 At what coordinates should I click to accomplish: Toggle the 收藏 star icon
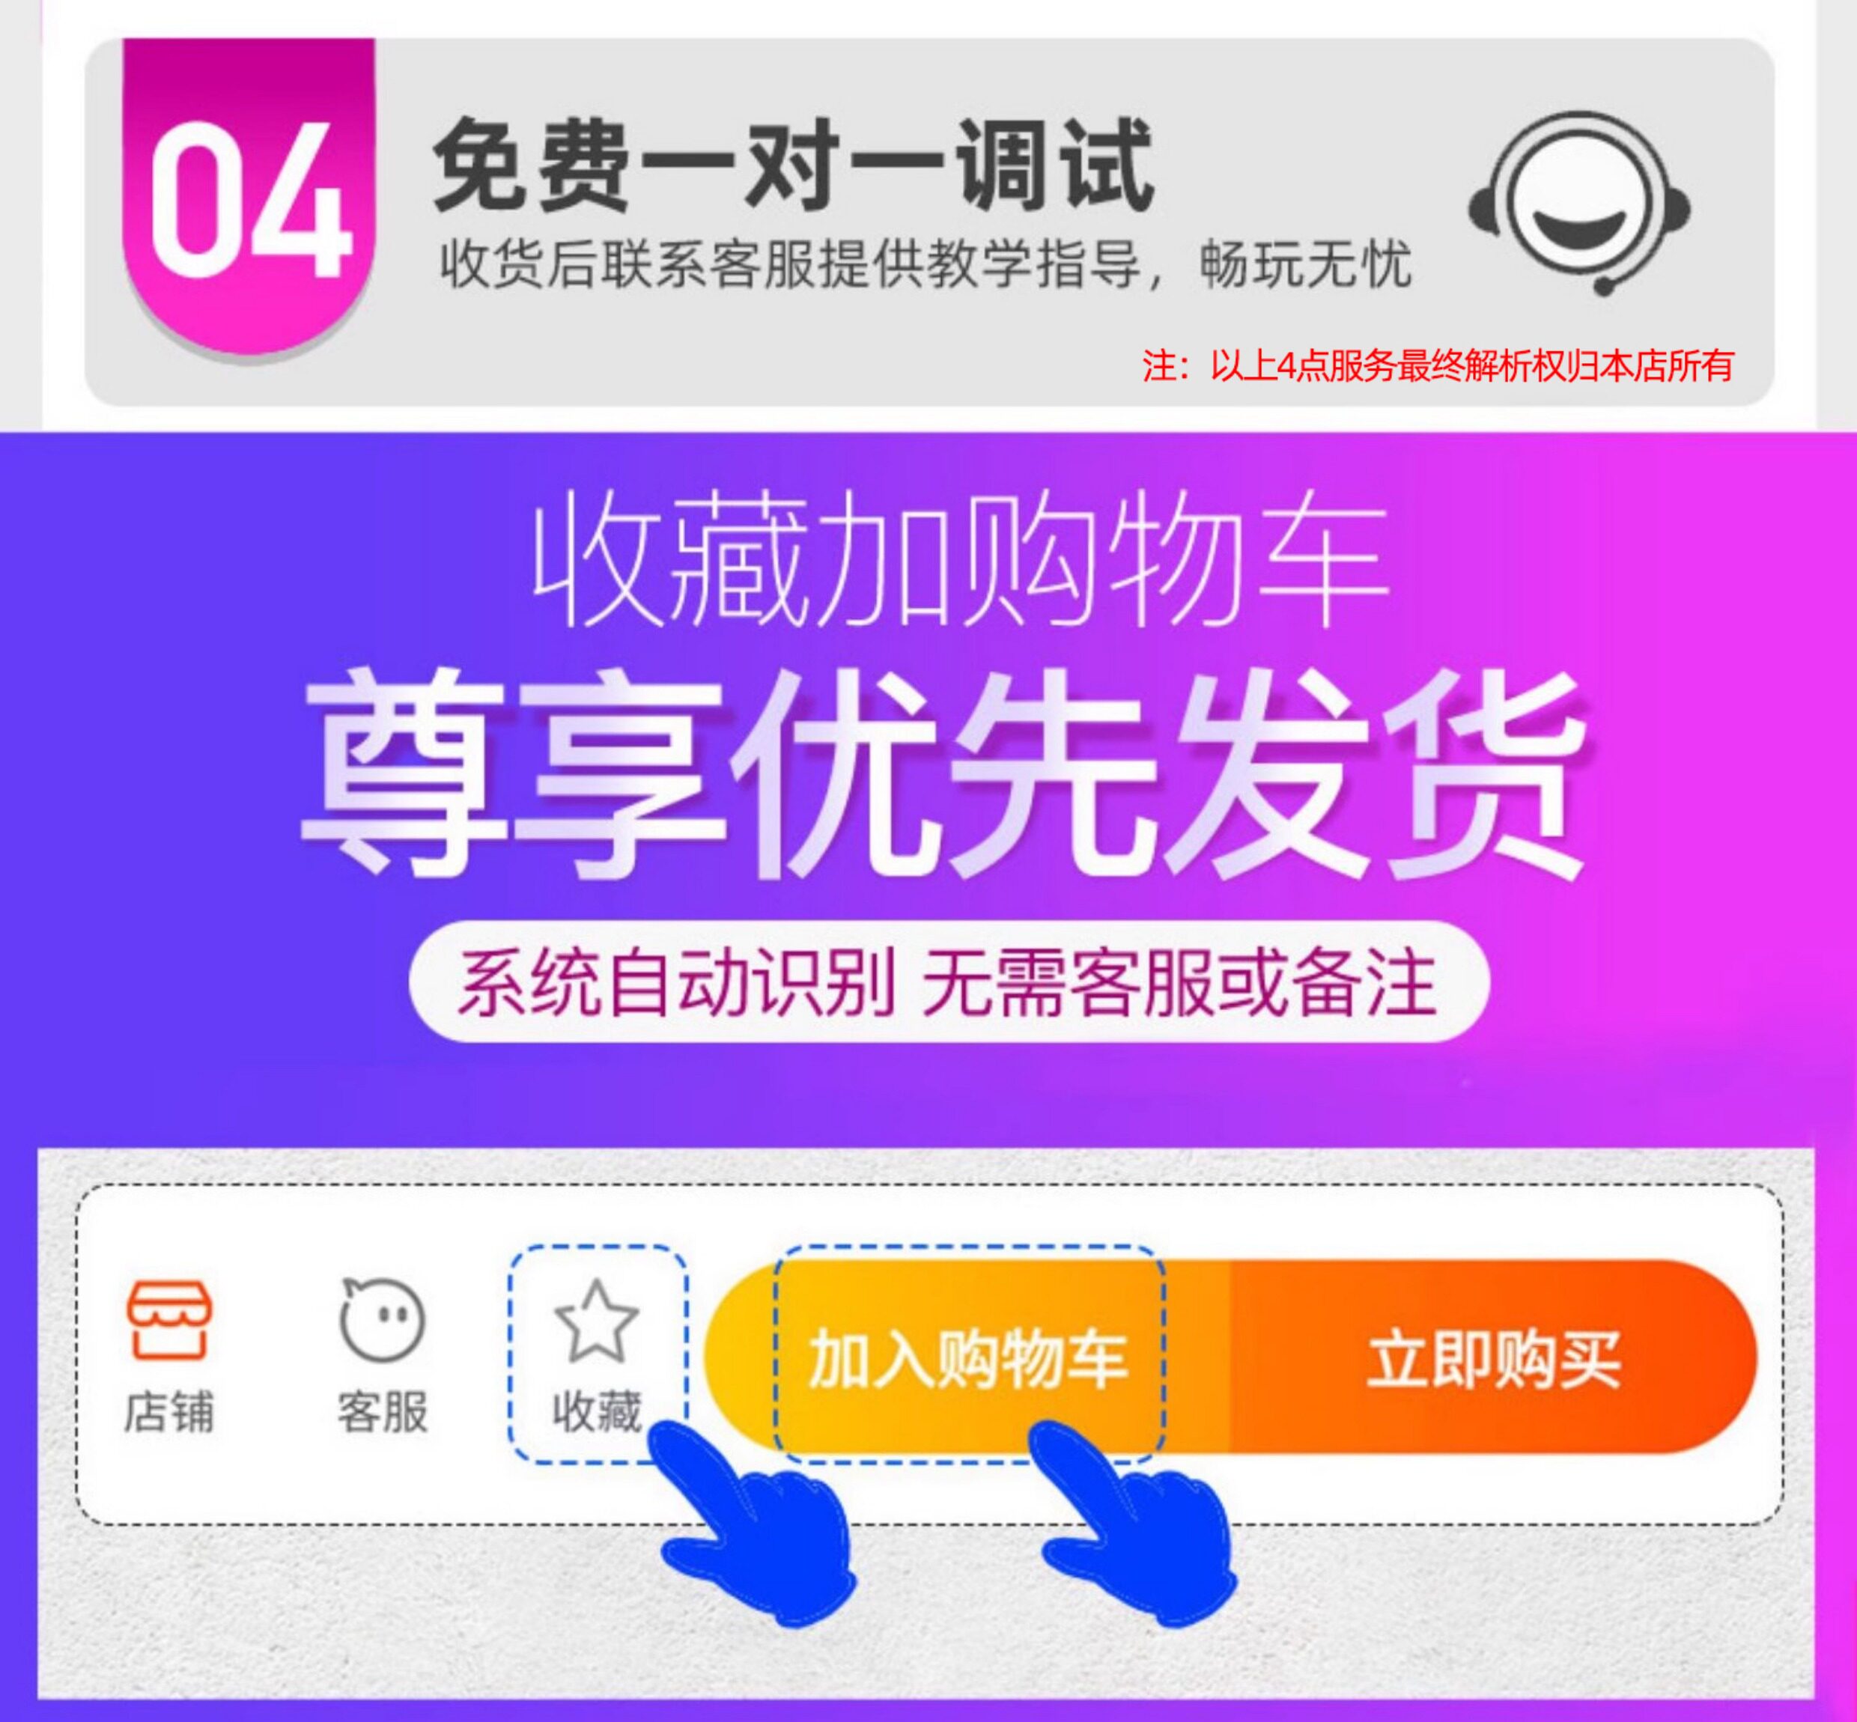596,1321
